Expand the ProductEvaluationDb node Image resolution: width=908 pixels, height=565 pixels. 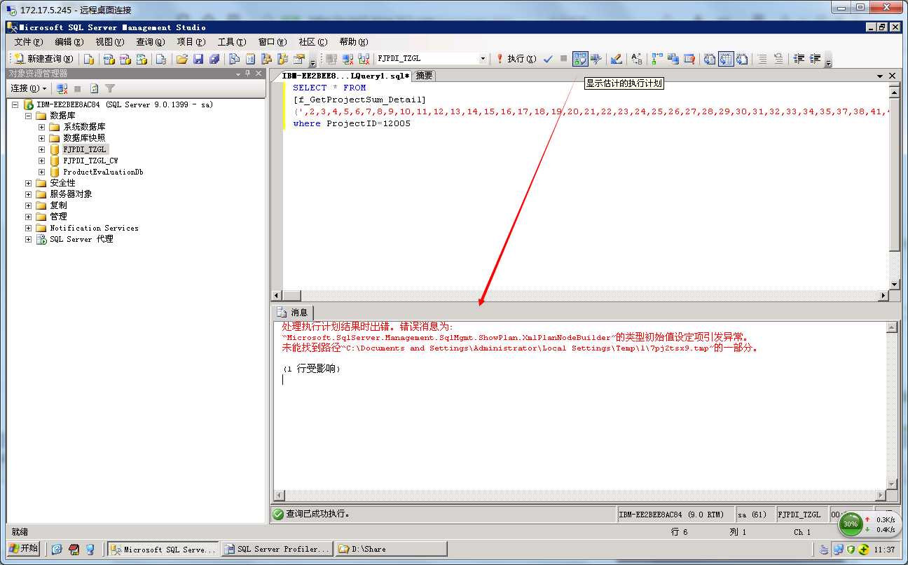tap(42, 172)
